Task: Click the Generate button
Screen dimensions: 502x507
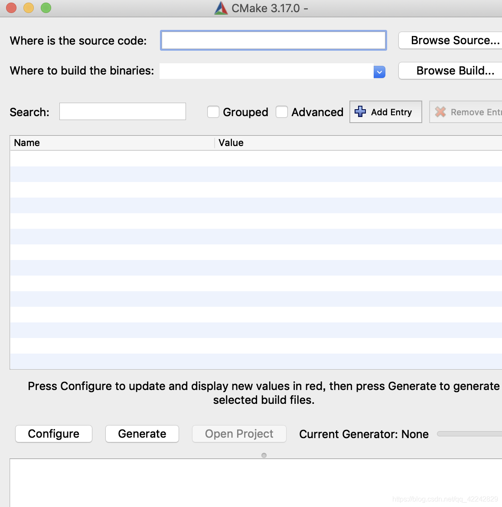Action: pos(142,434)
